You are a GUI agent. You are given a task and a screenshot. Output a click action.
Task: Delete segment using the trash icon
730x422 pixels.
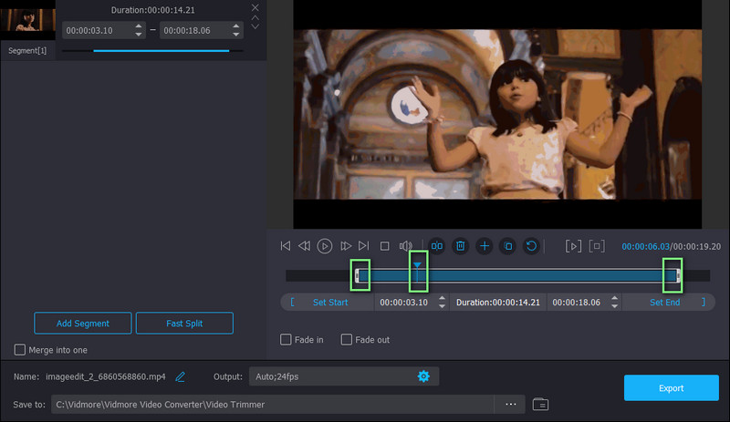tap(461, 246)
